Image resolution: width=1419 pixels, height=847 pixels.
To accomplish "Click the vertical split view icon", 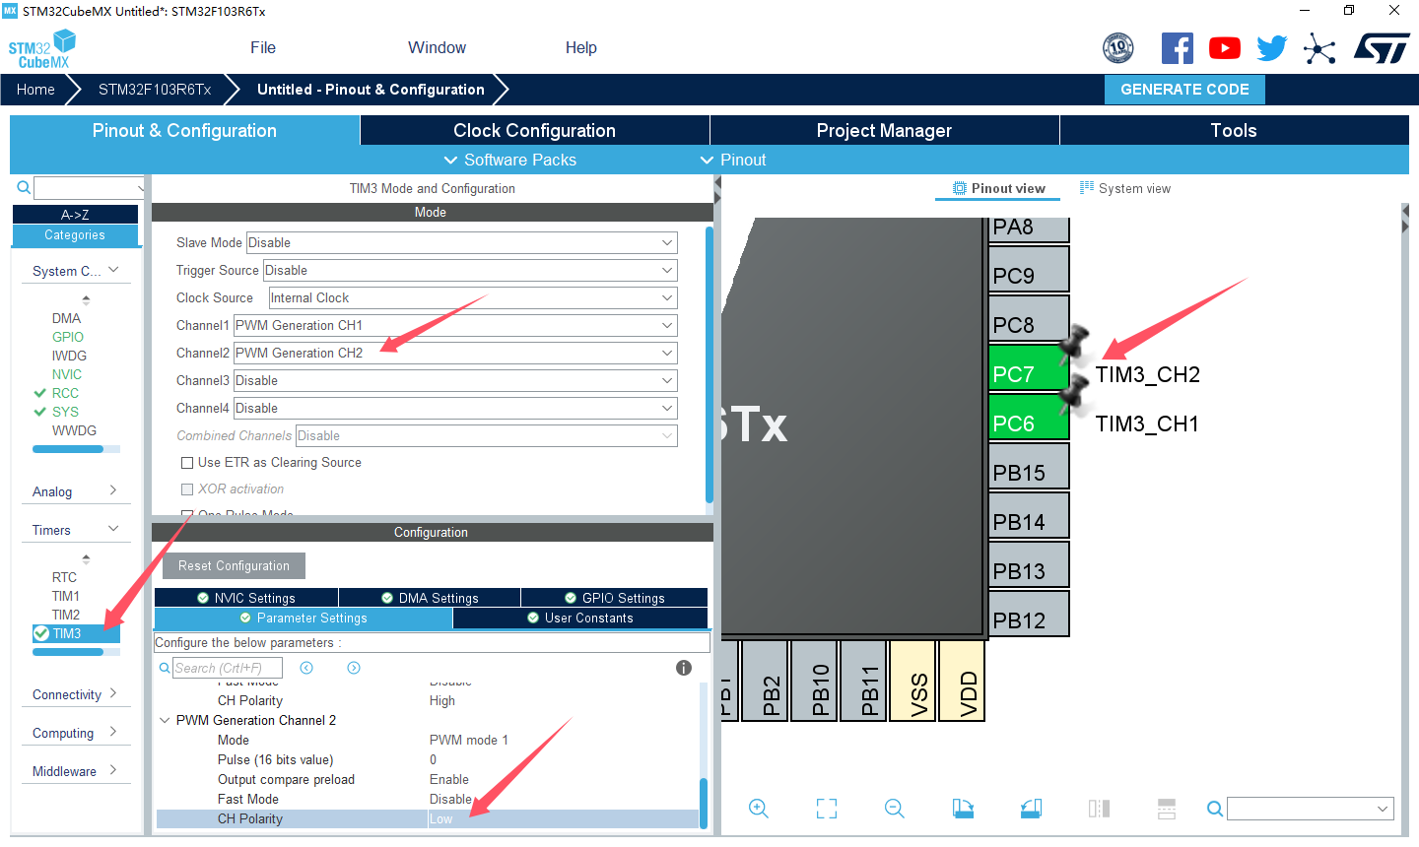I will (1099, 809).
